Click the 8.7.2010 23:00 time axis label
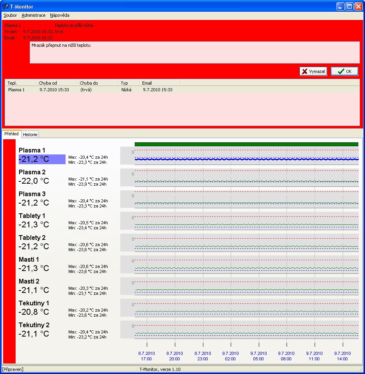The height and width of the screenshot is (374, 365). coord(203,356)
